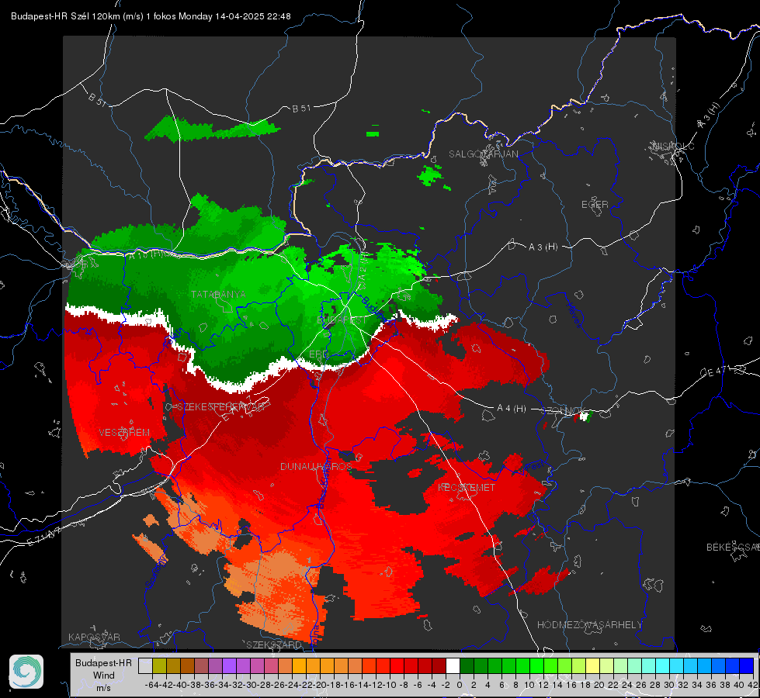Click the DUNAUJVAROS city label
Viewport: 760px width, 698px height.
click(316, 466)
